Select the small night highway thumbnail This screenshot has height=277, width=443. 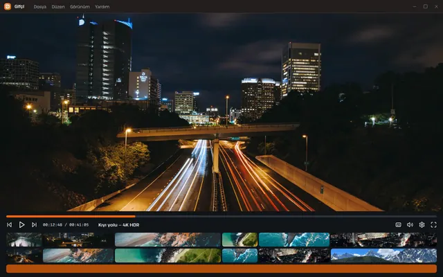[24, 256]
